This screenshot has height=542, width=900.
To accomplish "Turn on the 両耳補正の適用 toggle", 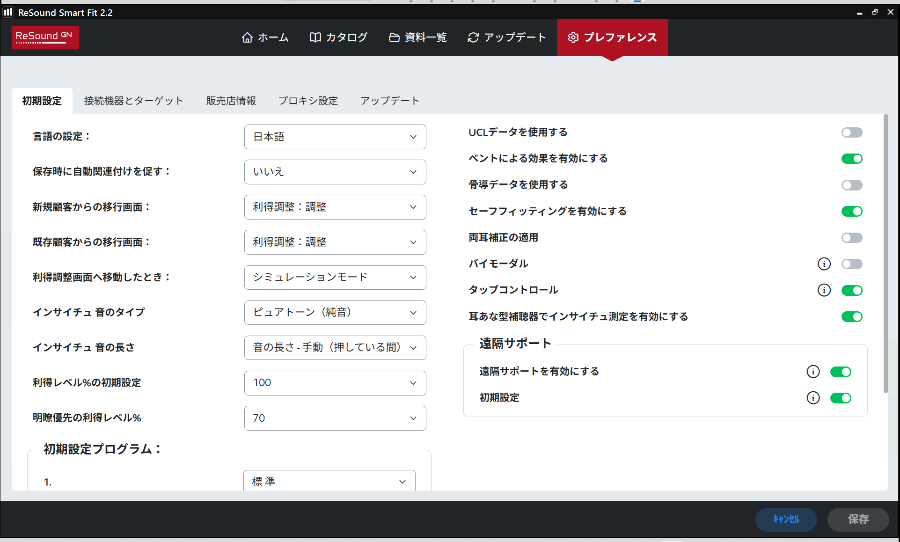I will click(x=851, y=238).
